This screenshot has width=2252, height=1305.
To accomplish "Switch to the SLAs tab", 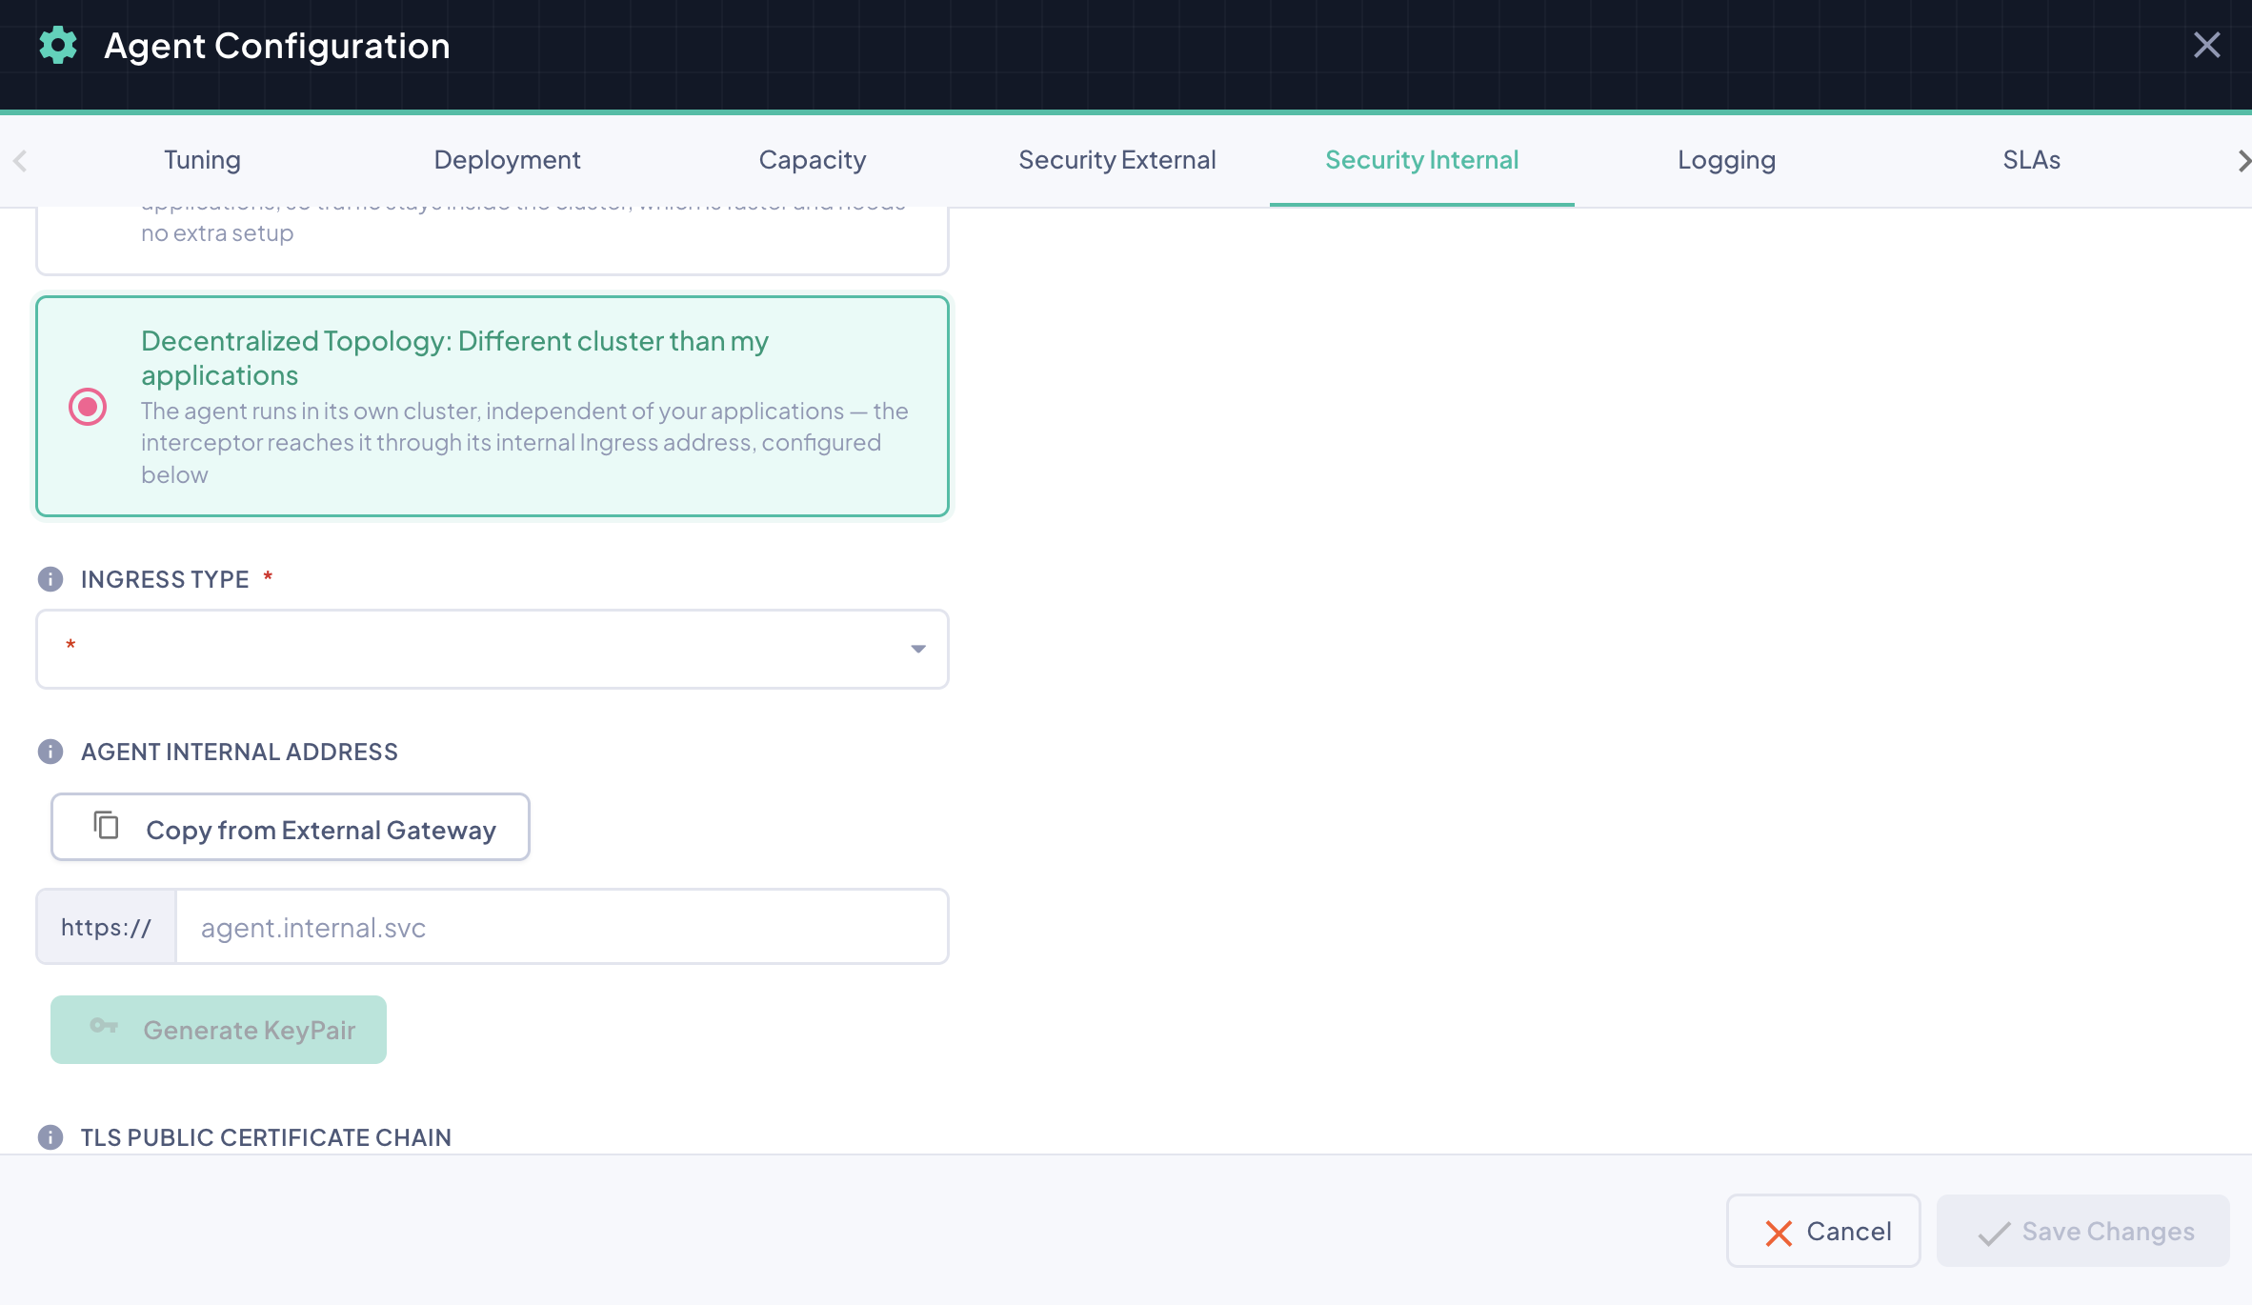I will [x=2032, y=160].
